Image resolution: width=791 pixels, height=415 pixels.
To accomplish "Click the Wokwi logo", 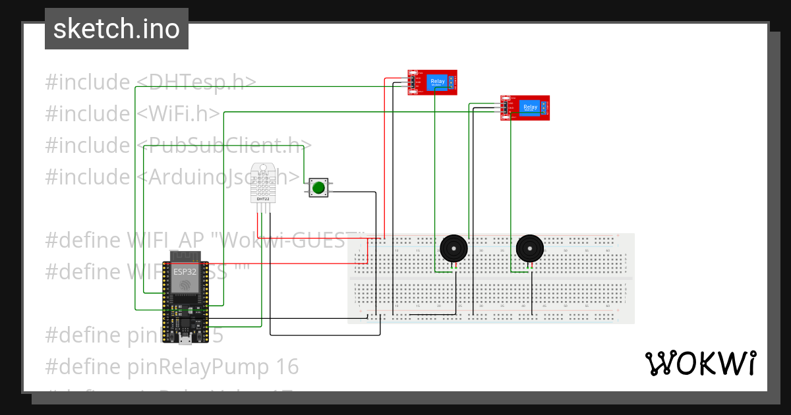I will coord(701,362).
